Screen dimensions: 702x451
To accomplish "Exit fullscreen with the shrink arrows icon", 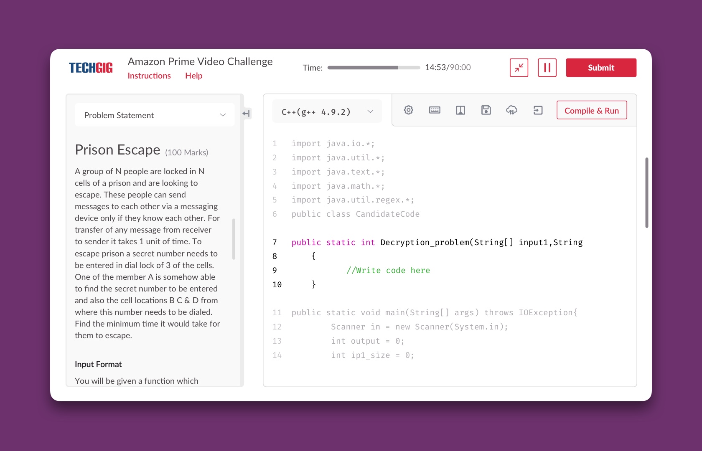I will 519,68.
